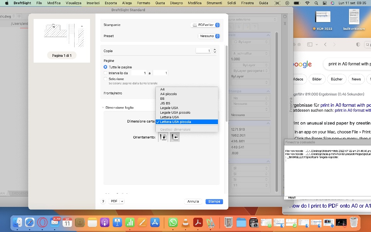Select Selezione pages radio button

(105, 78)
